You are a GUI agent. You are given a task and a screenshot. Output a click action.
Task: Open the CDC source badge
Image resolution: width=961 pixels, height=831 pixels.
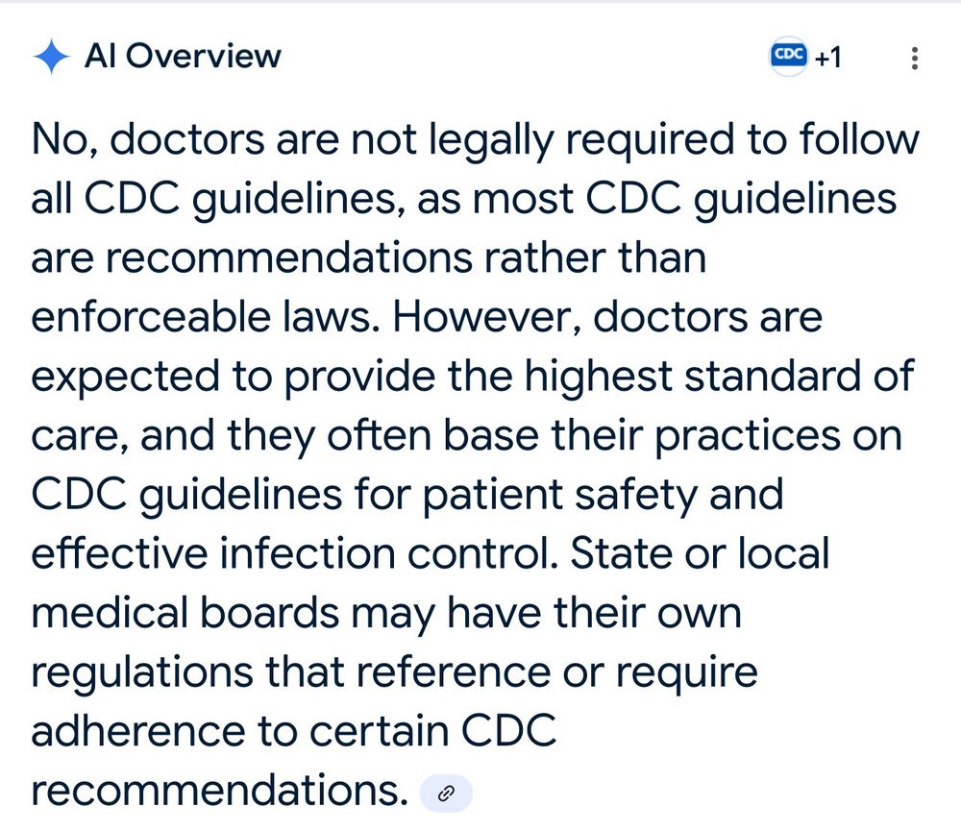click(788, 57)
